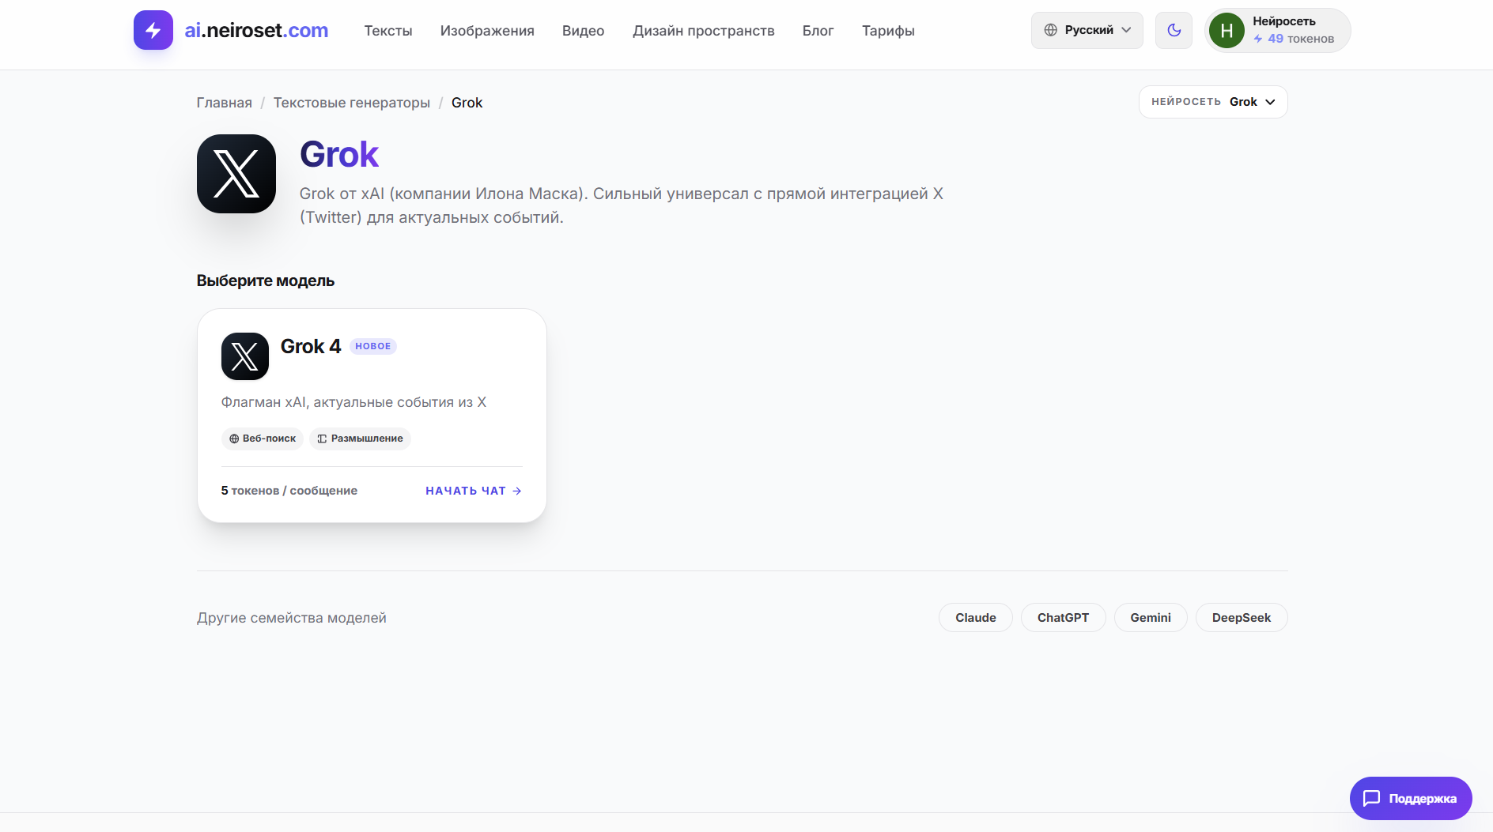Open the Видео menu item
Screen dimensions: 1493x832
[583, 31]
